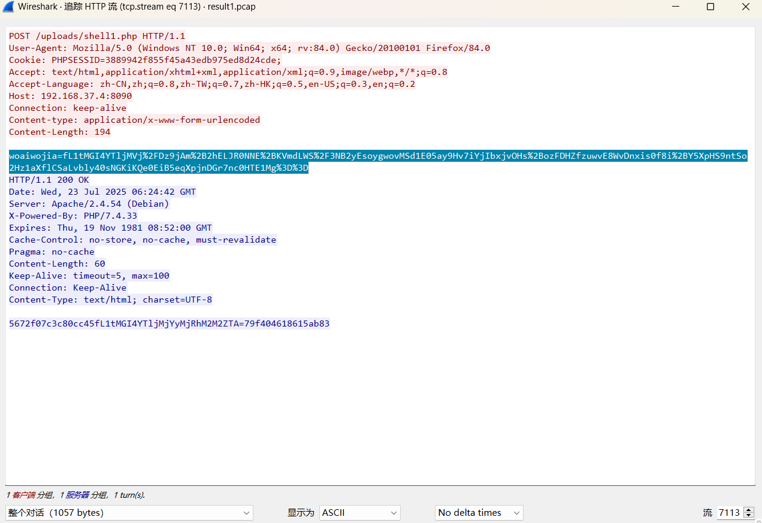This screenshot has height=523, width=762.
Task: Click the User-Agent Mozilla/5.0 header line
Action: (x=249, y=48)
